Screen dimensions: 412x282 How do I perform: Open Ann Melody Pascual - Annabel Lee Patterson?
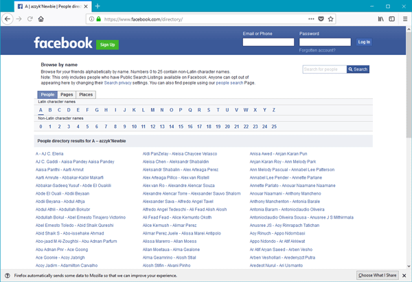[x=292, y=170]
